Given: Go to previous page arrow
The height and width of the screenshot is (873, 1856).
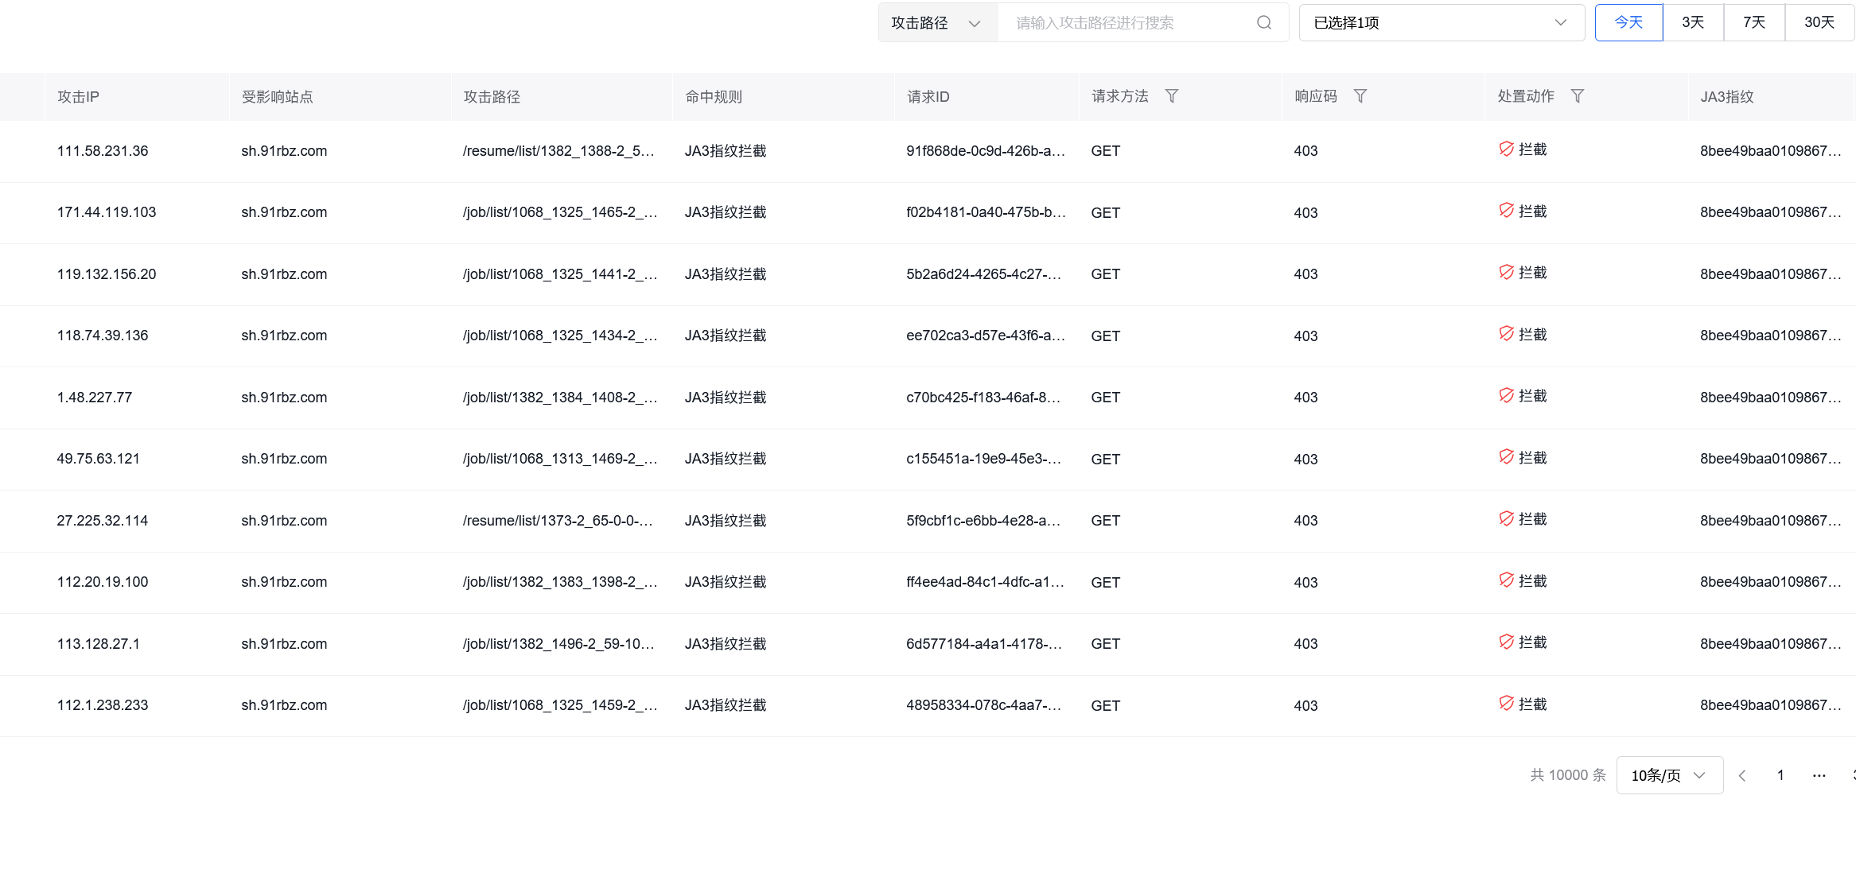Looking at the screenshot, I should [1741, 775].
